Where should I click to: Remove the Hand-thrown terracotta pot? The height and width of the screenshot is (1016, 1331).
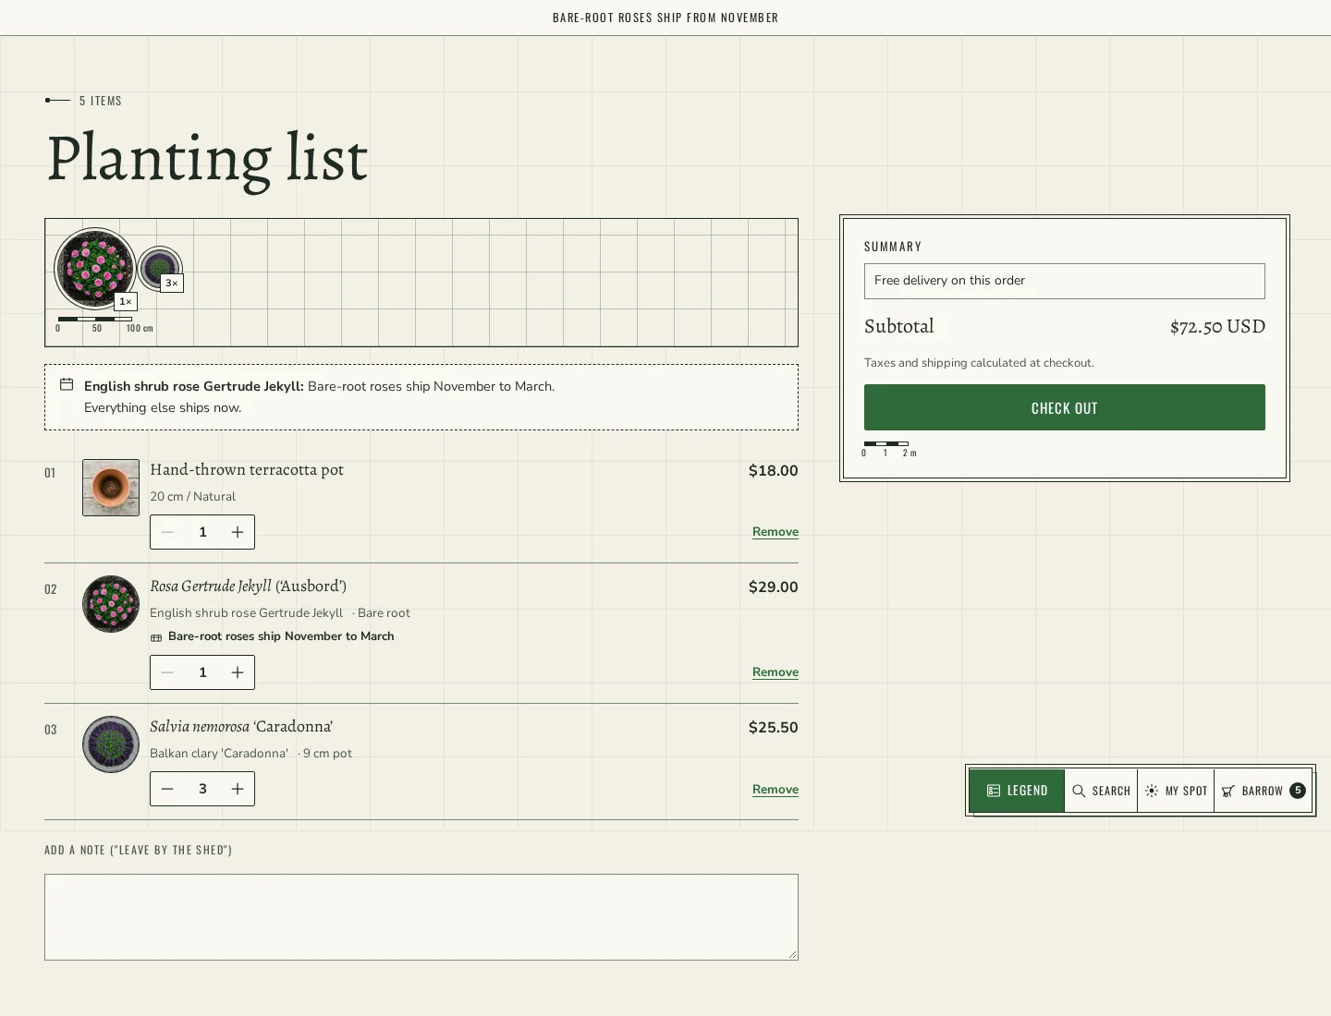(x=775, y=532)
